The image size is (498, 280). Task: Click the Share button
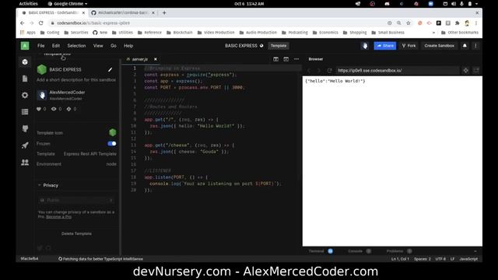point(385,46)
